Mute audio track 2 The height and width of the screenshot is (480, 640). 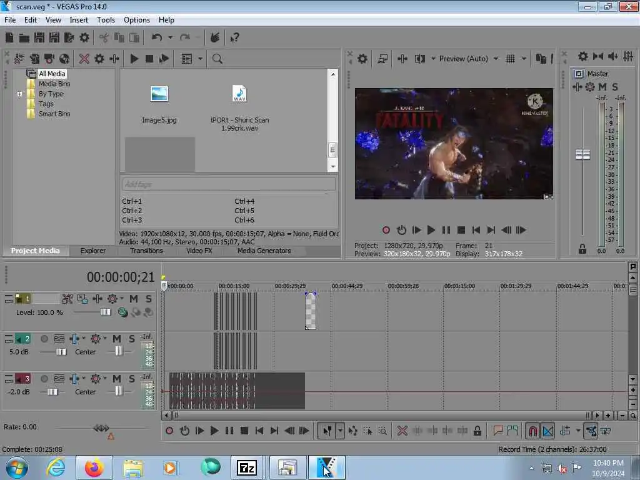(x=117, y=339)
